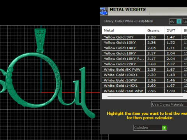This screenshot has width=187, height=140.
Task: Click the 2.65 grams value
Action: tap(152, 48)
